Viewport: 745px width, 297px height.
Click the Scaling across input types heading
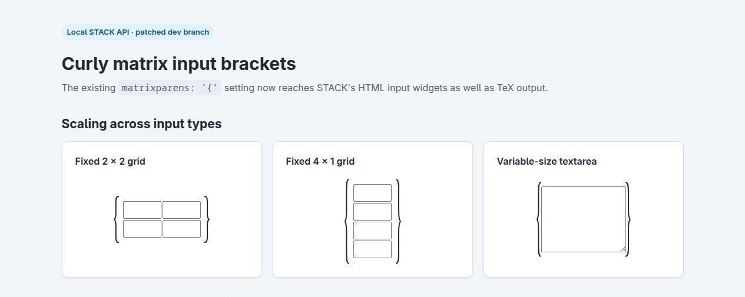(142, 124)
